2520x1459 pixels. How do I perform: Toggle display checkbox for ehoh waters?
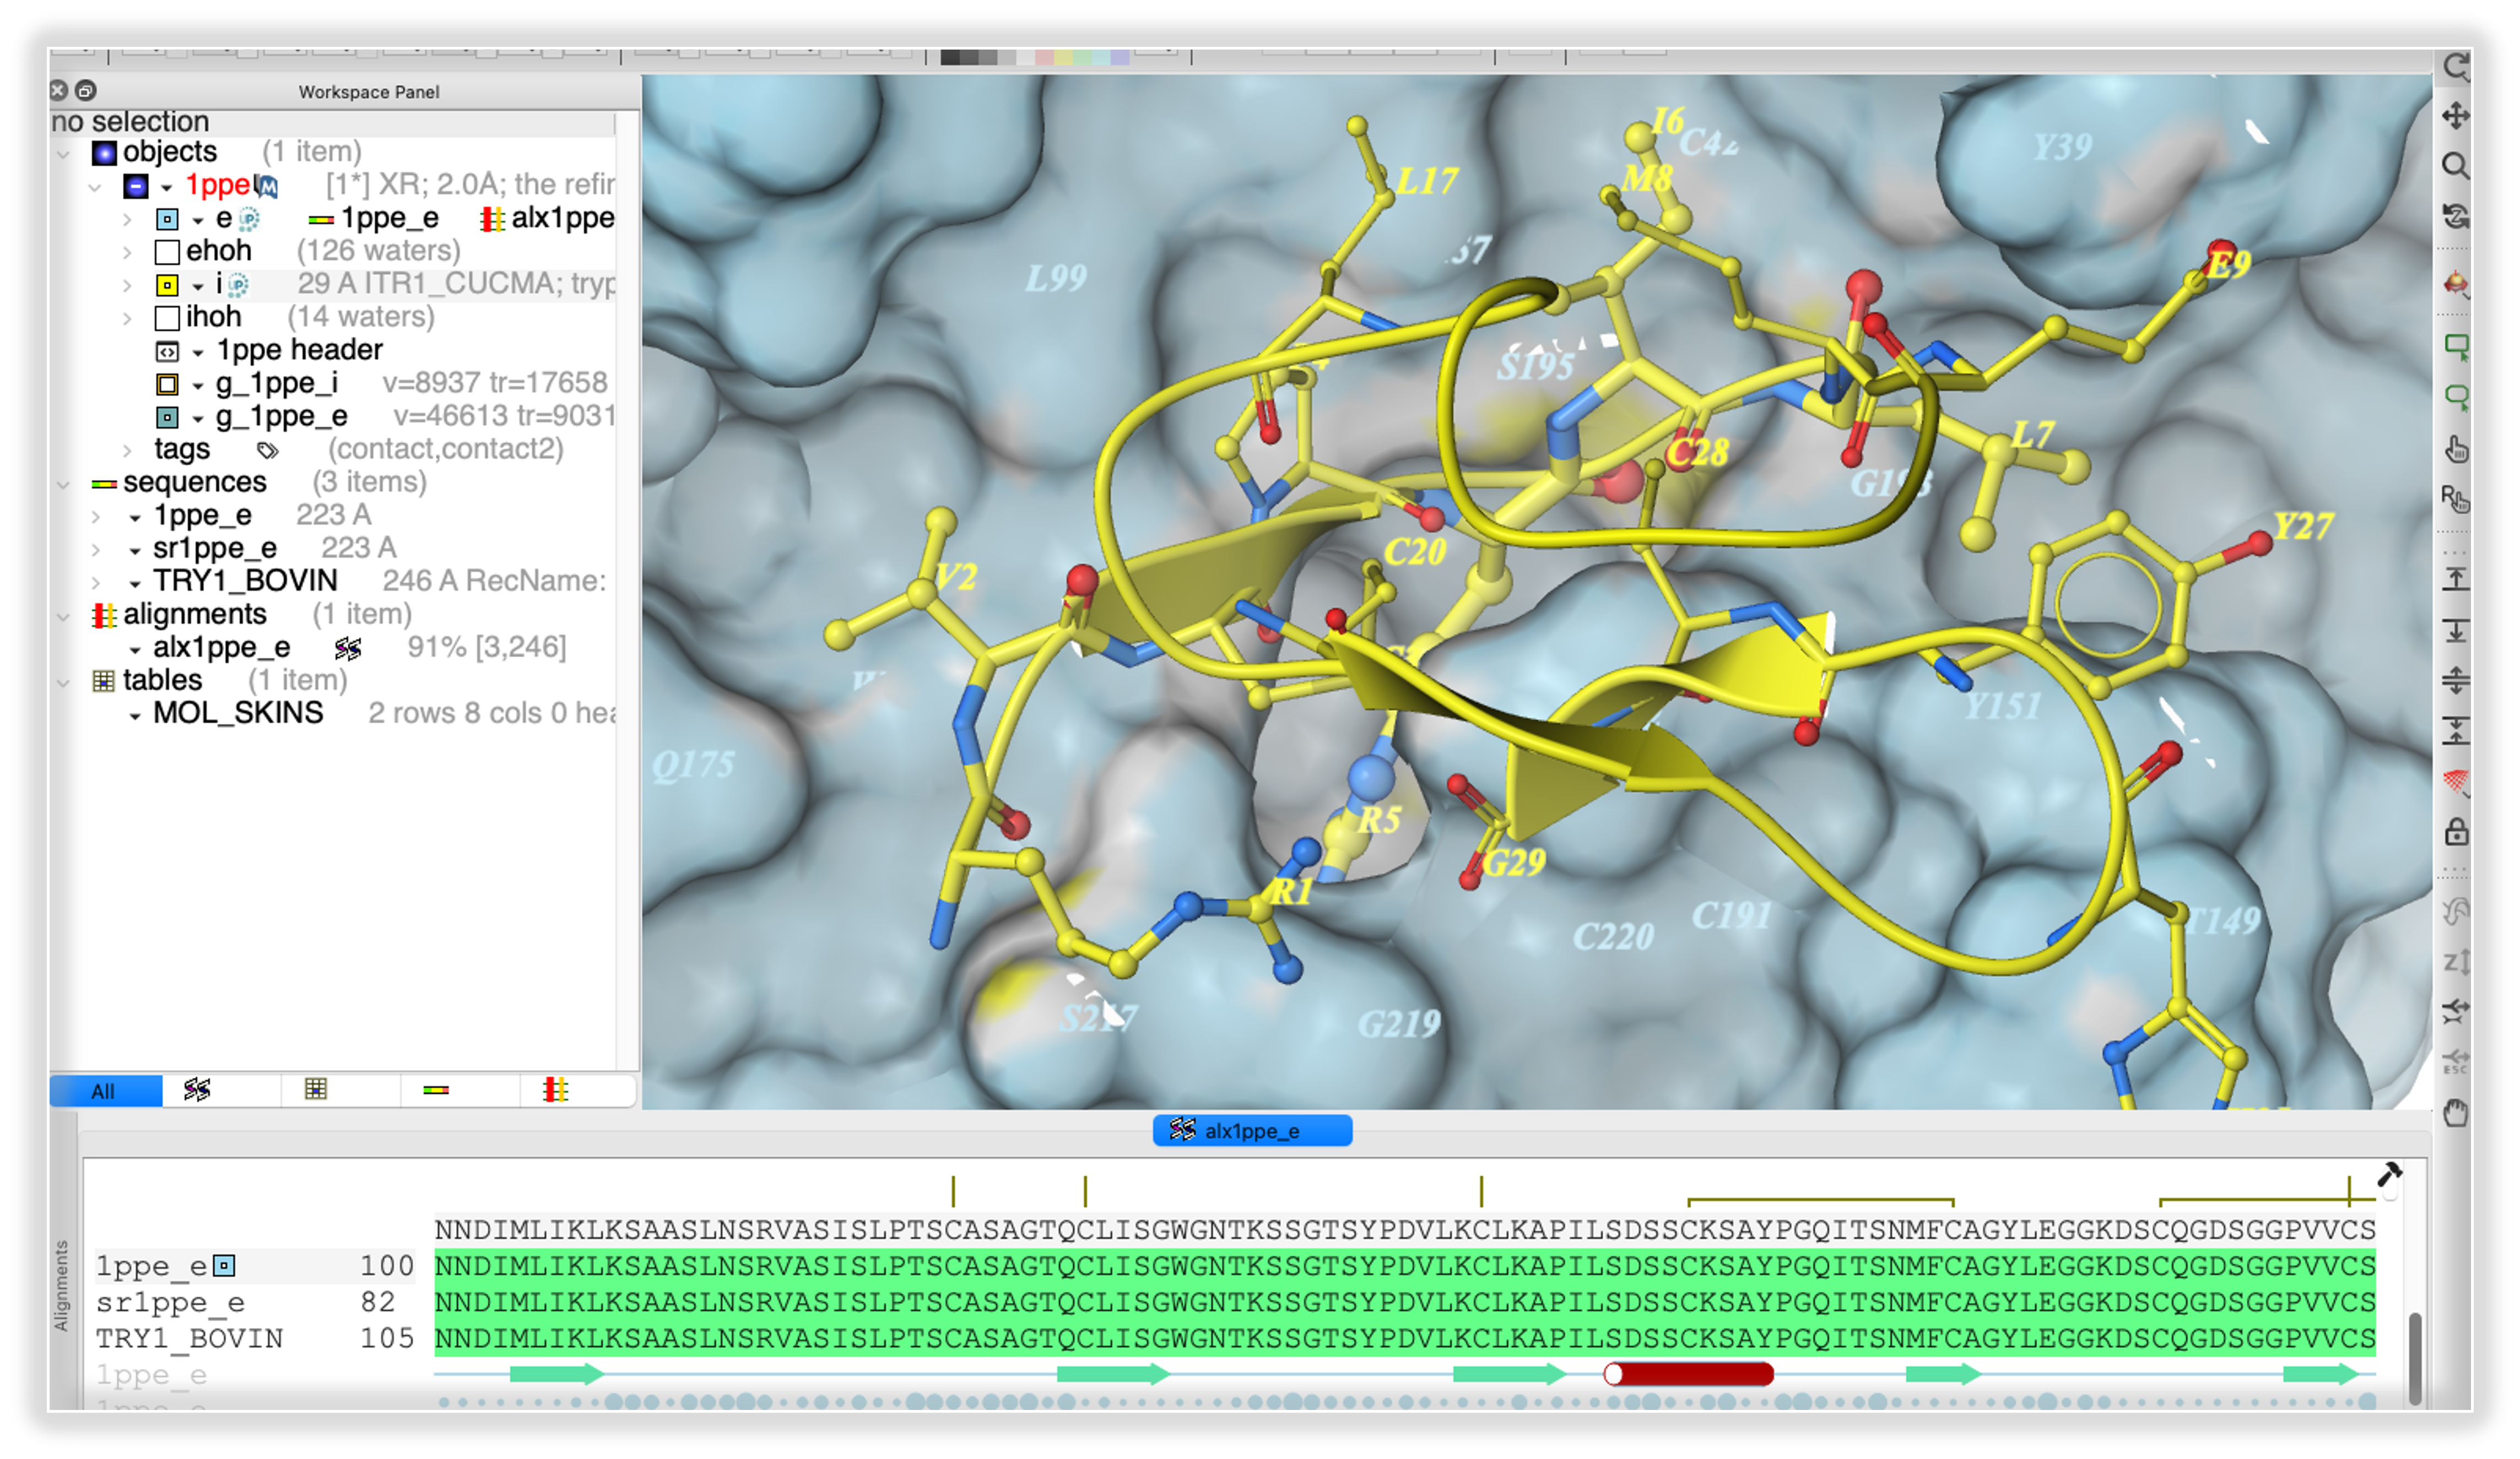pos(168,252)
